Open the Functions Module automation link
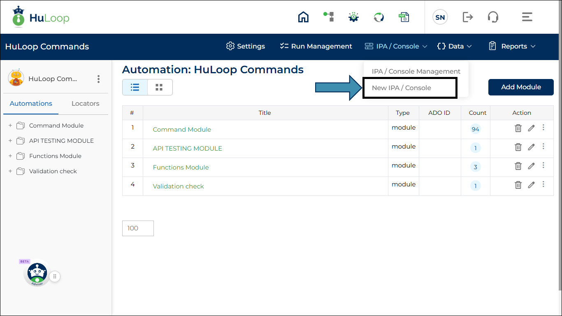This screenshot has height=316, width=562. [181, 167]
